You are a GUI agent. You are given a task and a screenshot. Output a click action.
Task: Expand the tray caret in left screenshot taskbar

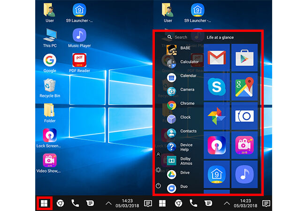coord(108,203)
